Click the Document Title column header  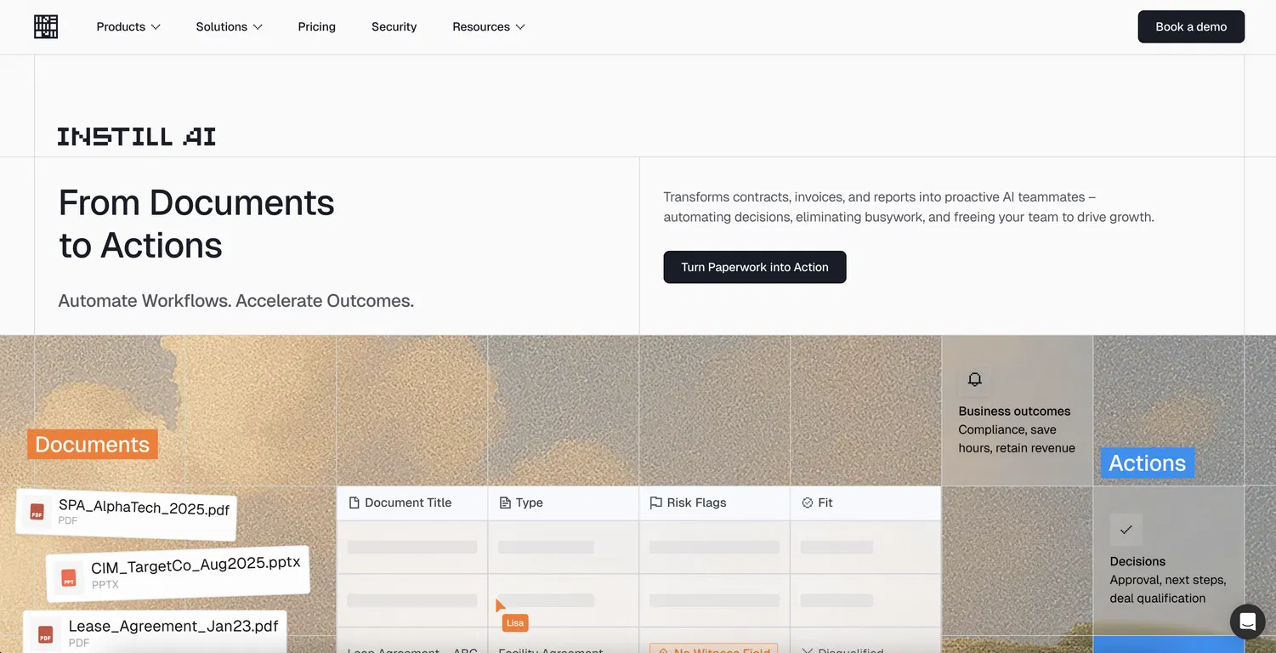point(412,503)
